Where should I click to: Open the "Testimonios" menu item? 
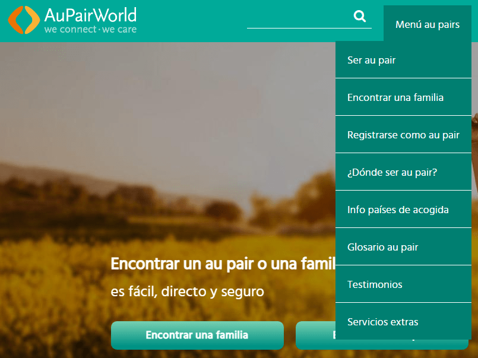[374, 284]
